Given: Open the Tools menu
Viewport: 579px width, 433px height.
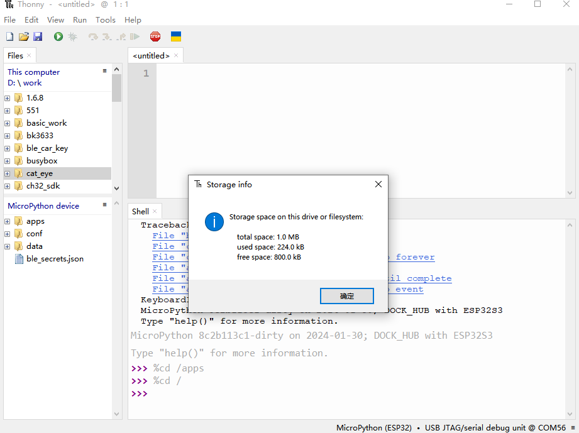Looking at the screenshot, I should [105, 20].
